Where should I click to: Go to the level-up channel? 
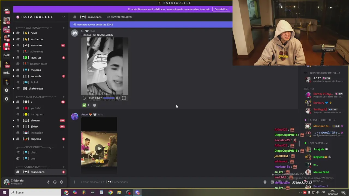tap(40, 58)
